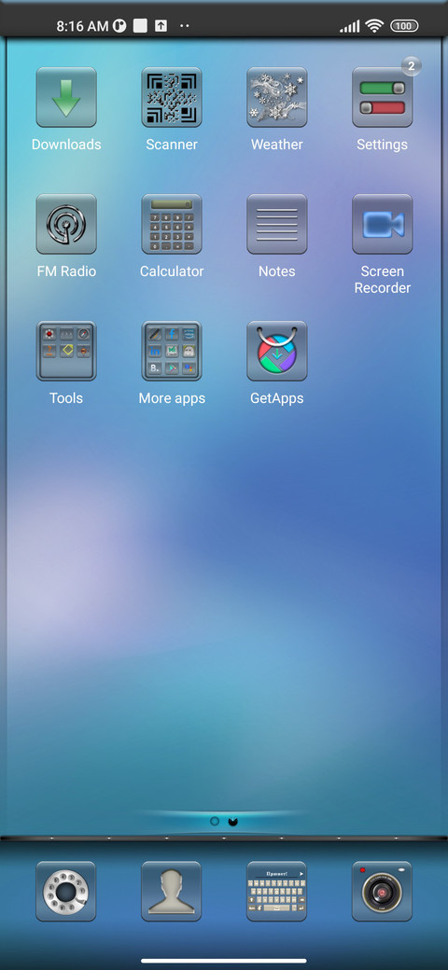This screenshot has height=970, width=448.
Task: Tap the upload arrow notification icon
Action: pos(161,26)
